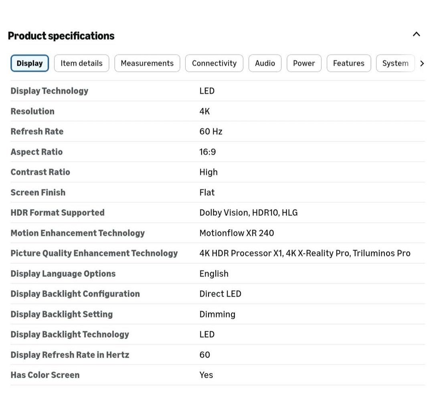Click the Direct LED backlight value
Screen dimensions: 433x413
click(x=220, y=294)
